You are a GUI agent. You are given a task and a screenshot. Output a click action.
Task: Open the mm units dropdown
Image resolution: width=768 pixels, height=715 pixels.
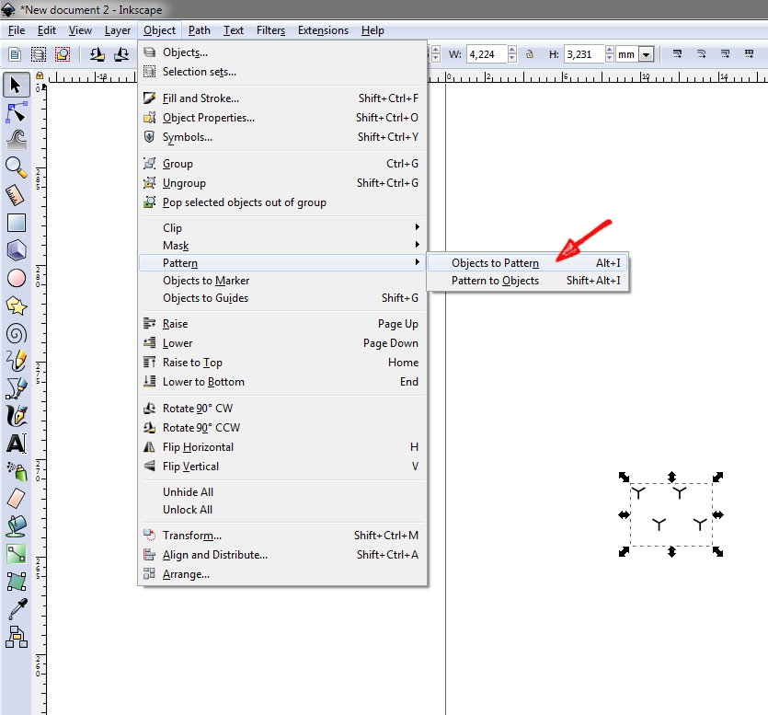click(647, 54)
